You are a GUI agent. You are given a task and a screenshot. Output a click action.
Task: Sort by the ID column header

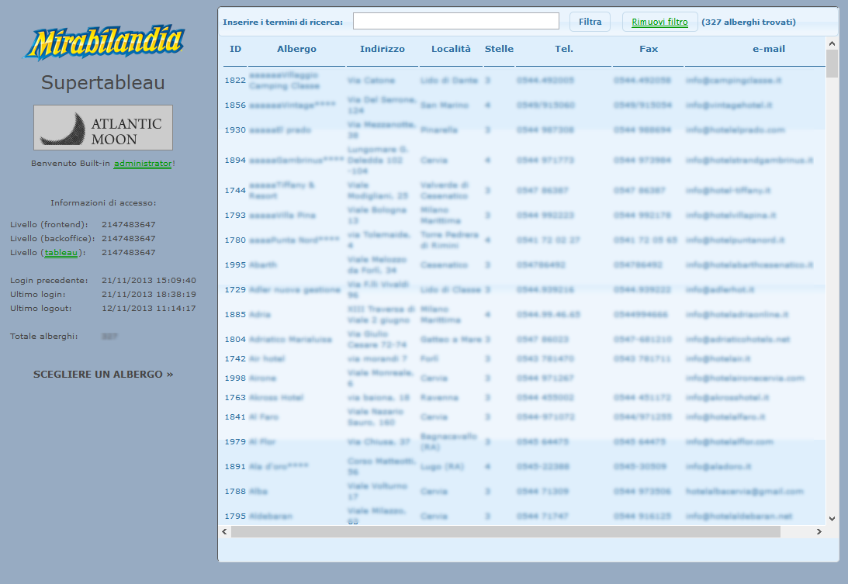tap(235, 49)
